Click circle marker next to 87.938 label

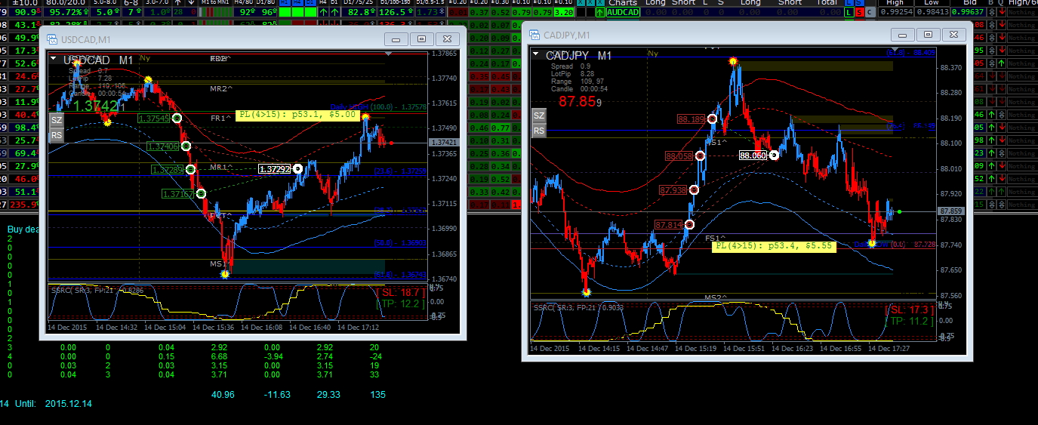(694, 189)
